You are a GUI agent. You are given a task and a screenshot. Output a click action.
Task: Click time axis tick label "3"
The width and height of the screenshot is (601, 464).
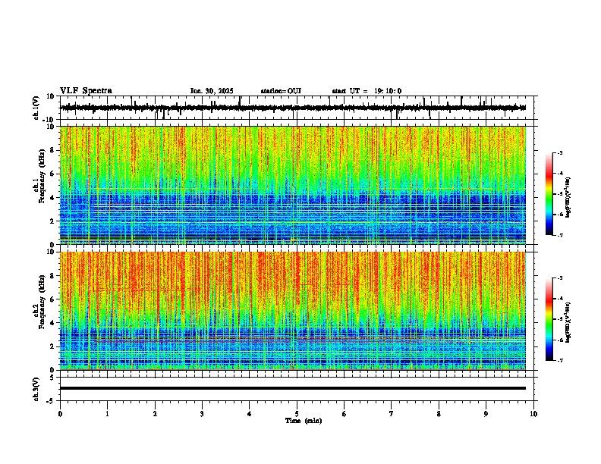202,414
